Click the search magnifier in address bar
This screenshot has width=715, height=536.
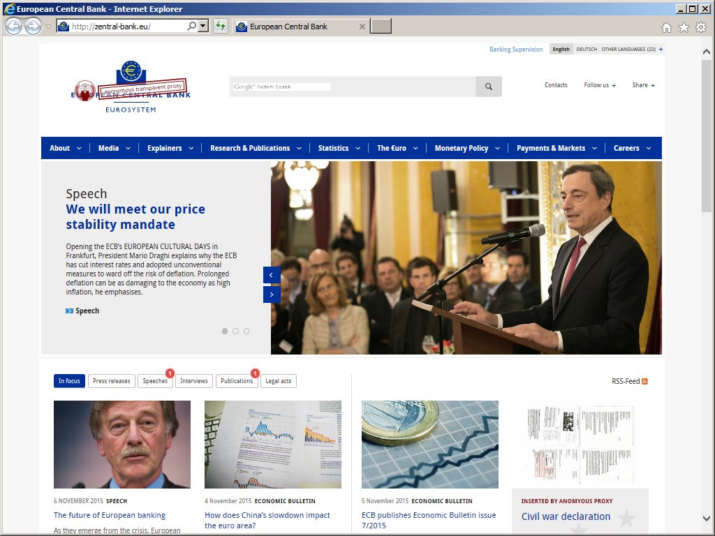coord(192,27)
